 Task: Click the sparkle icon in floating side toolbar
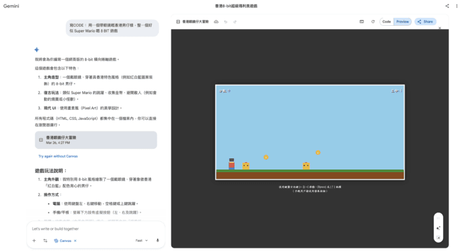tap(438, 228)
